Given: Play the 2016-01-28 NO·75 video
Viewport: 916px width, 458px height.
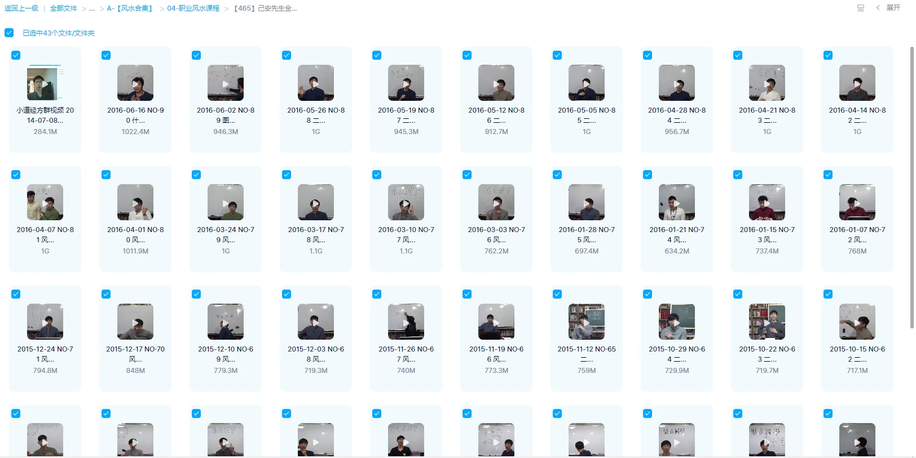Looking at the screenshot, I should pyautogui.click(x=587, y=202).
